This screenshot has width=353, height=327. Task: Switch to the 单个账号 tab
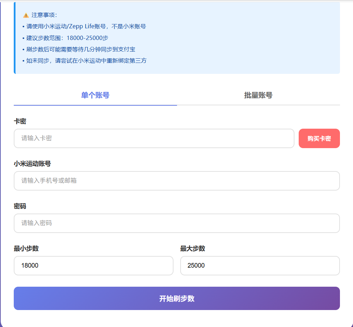click(x=95, y=95)
